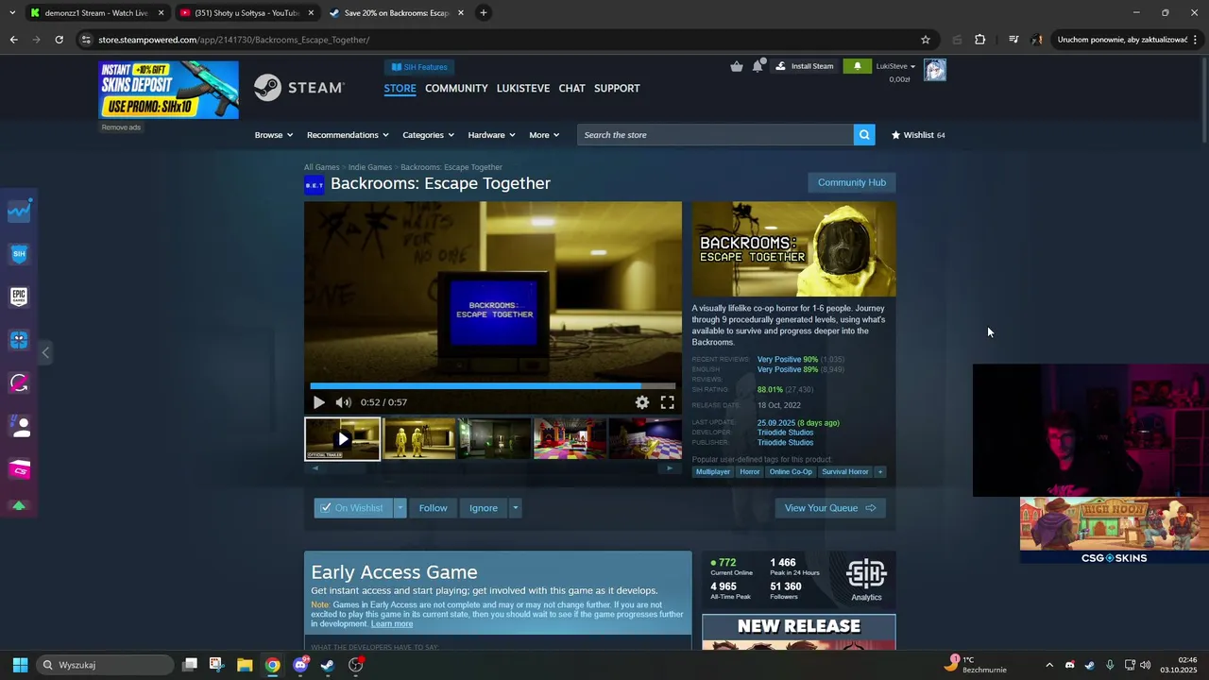The image size is (1209, 680).
Task: Reload the page with the browser refresh button
Action: [59, 40]
